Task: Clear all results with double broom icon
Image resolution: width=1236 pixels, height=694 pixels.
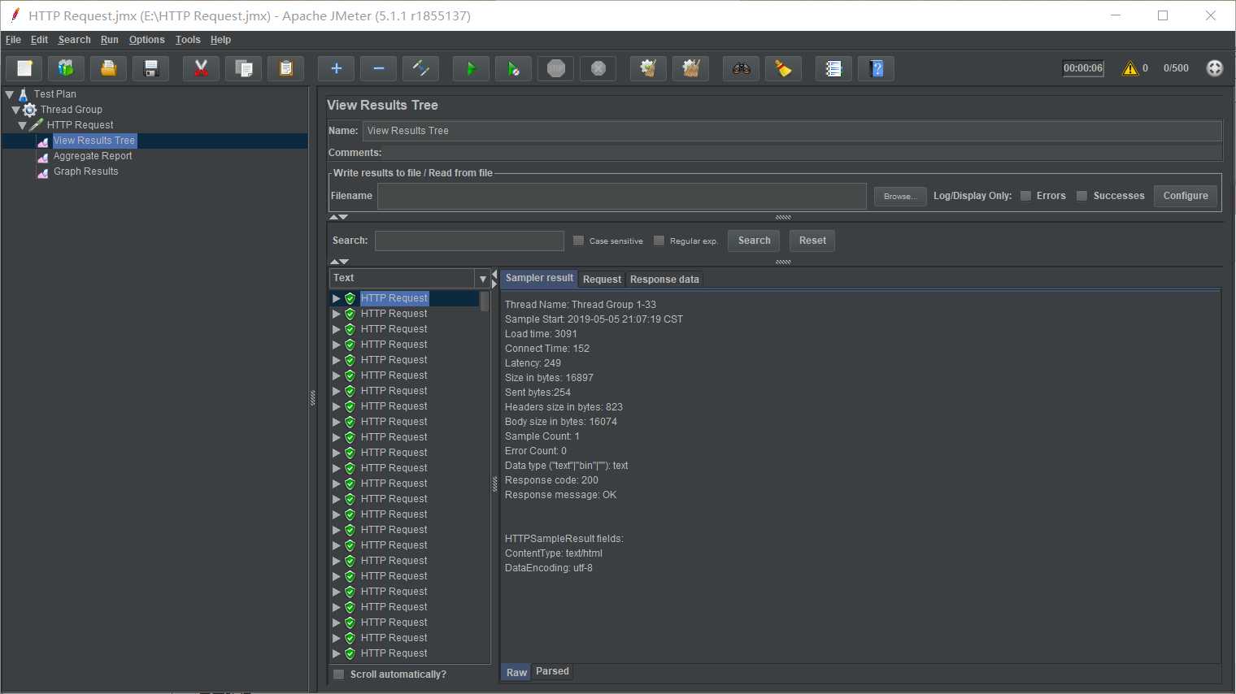Action: 691,68
